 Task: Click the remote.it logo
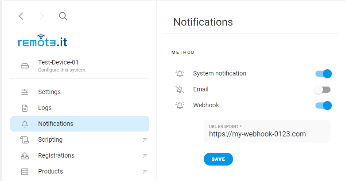click(x=43, y=41)
